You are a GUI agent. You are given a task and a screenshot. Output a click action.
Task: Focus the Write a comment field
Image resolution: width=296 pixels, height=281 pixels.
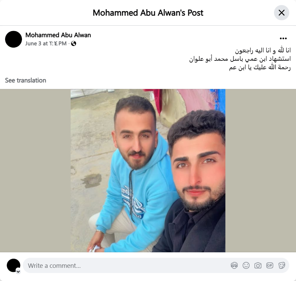pyautogui.click(x=128, y=265)
